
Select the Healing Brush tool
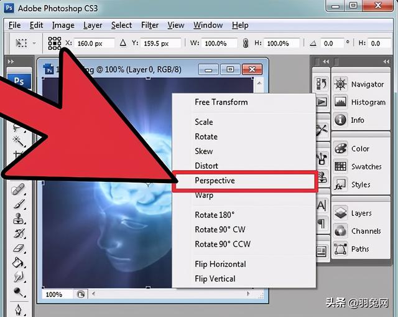pos(18,189)
